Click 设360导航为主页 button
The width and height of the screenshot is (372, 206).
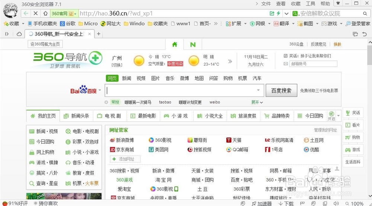click(45, 44)
